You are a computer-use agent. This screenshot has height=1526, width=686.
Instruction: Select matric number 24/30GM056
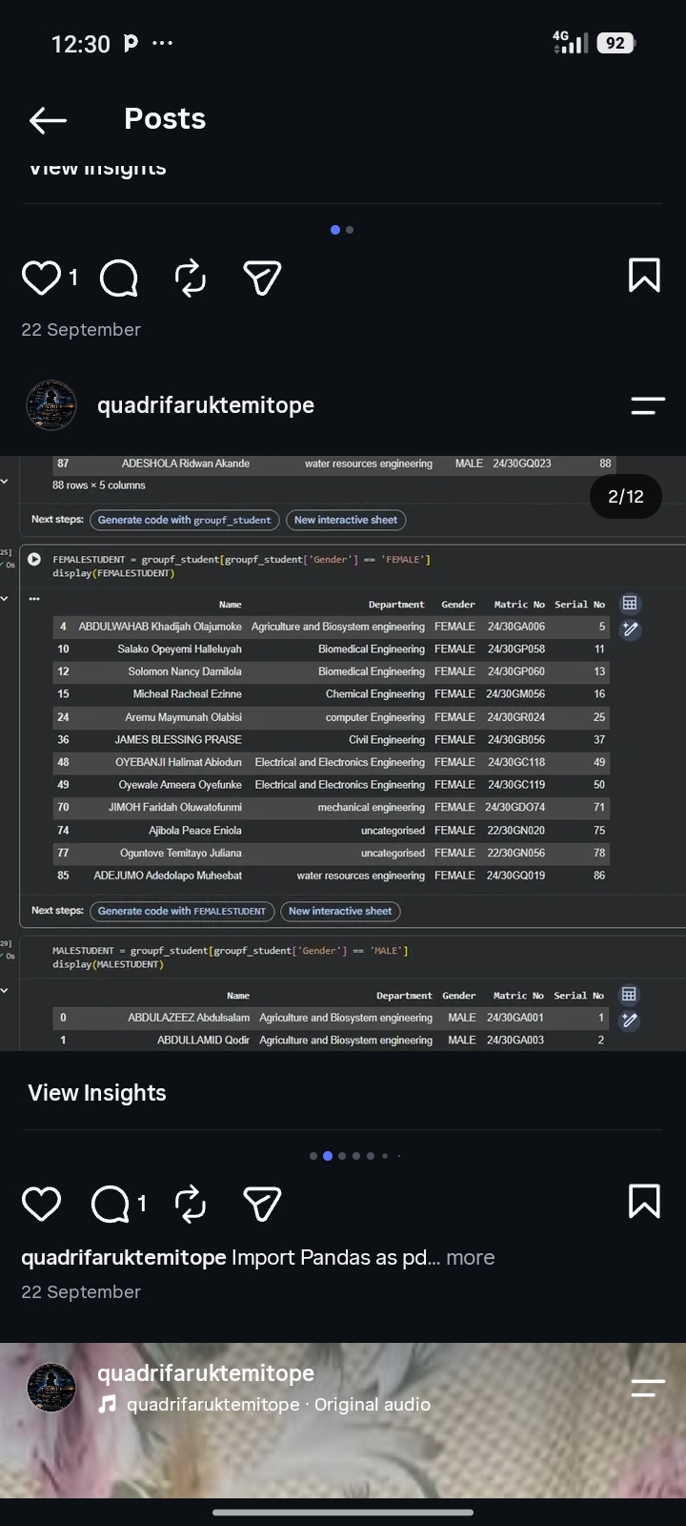pos(515,694)
